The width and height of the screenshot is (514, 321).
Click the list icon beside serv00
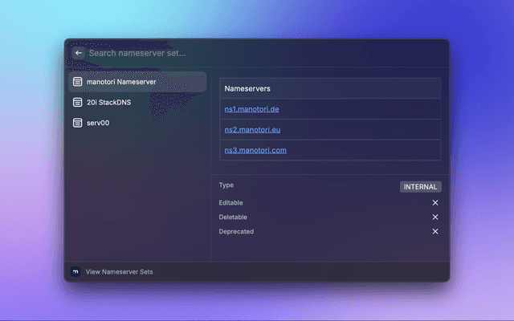pyautogui.click(x=78, y=123)
